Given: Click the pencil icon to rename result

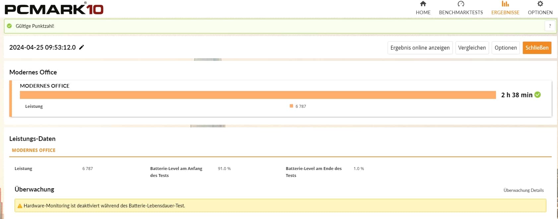Looking at the screenshot, I should click(x=82, y=47).
